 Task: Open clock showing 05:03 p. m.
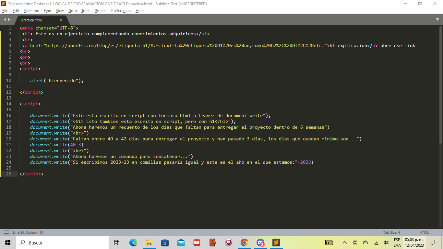(414, 243)
